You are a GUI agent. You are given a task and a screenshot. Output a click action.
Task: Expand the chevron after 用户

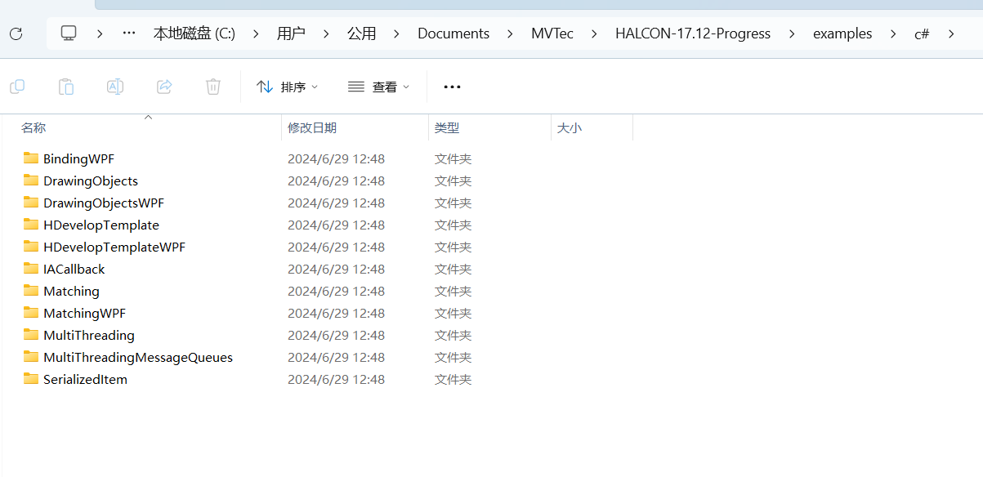(x=326, y=33)
